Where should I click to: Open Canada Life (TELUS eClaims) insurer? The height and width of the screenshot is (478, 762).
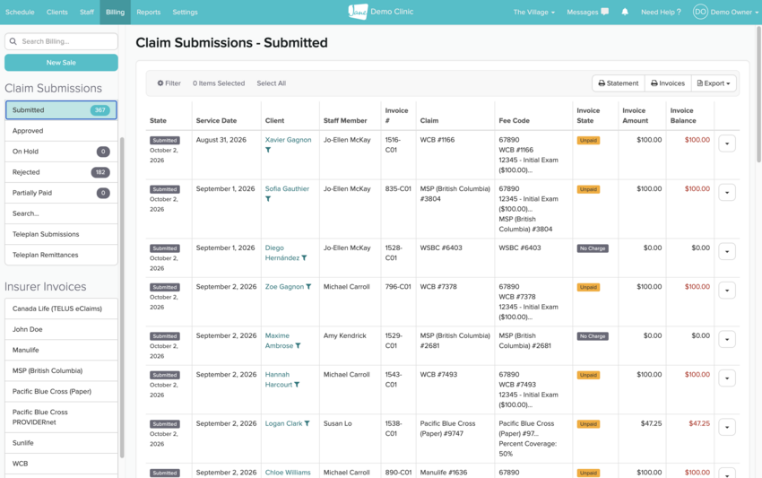[x=61, y=309]
